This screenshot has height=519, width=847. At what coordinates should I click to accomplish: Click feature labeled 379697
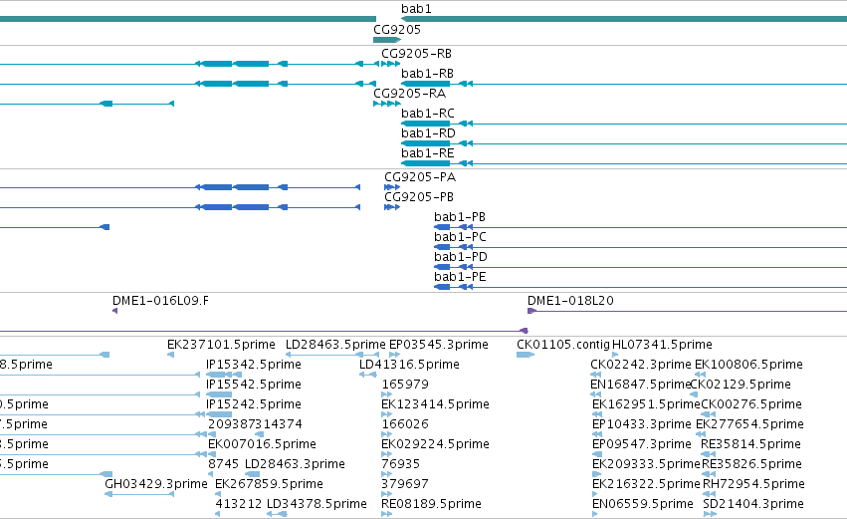coord(405,484)
